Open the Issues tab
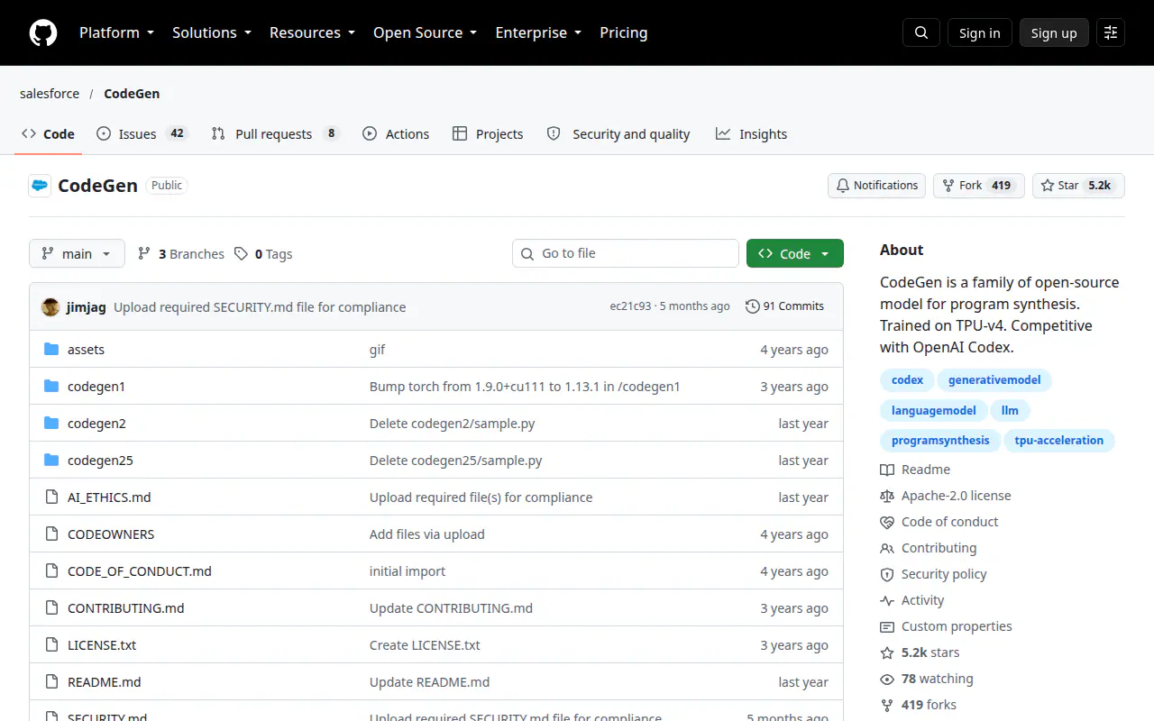Screen dimensions: 1154x721 point(142,134)
